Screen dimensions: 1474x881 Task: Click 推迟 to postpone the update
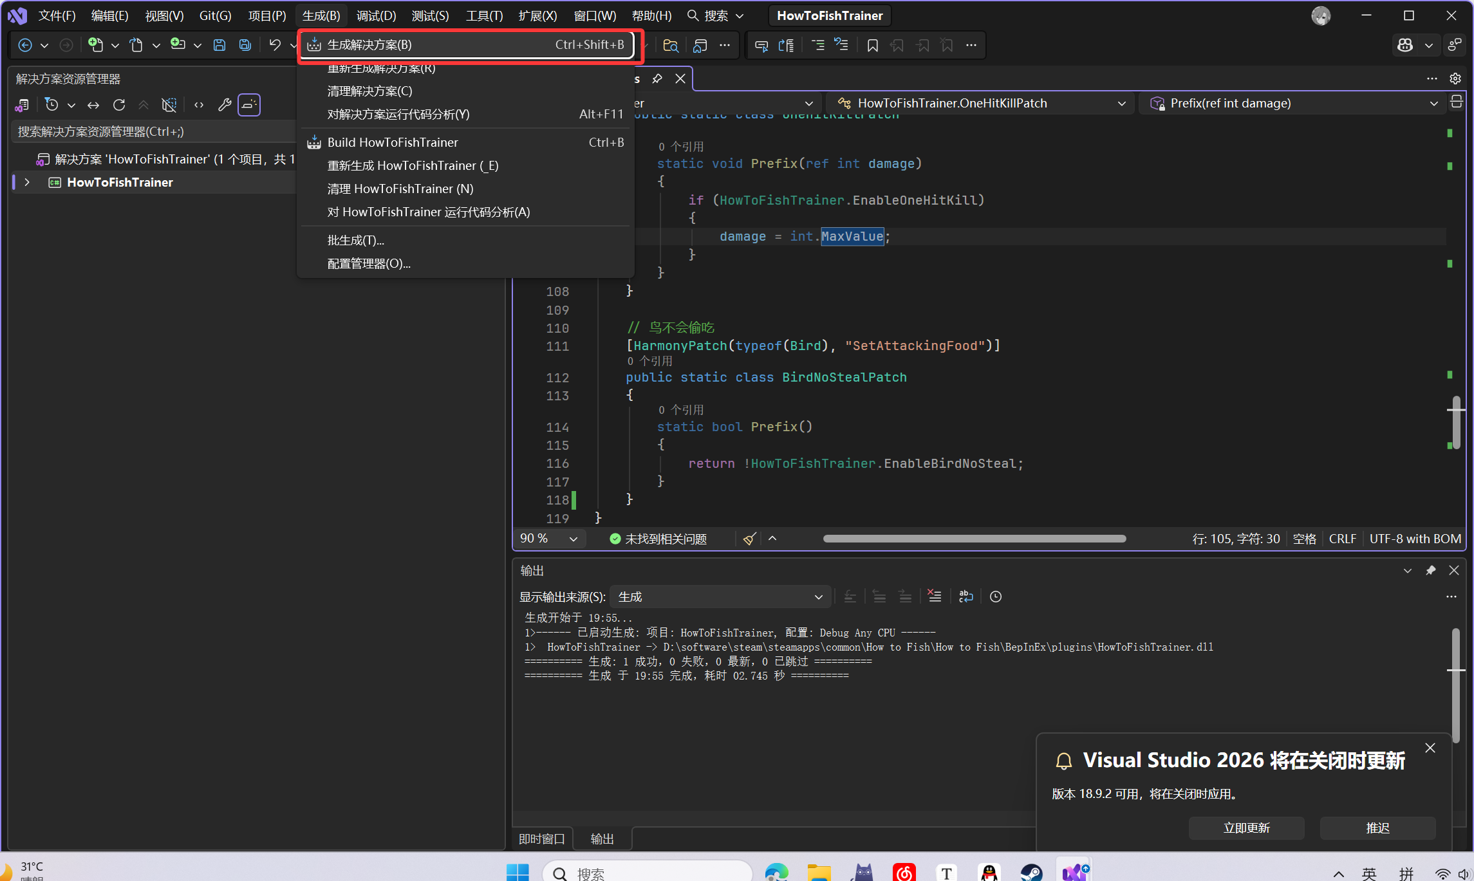click(x=1378, y=828)
